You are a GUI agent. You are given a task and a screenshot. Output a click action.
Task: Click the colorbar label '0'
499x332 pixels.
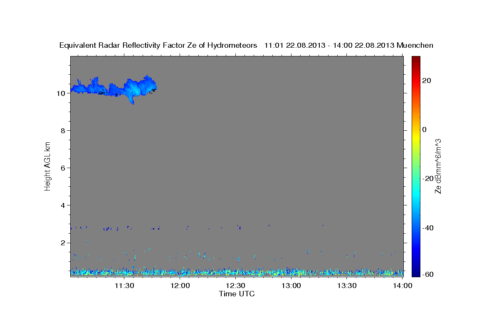(x=425, y=129)
